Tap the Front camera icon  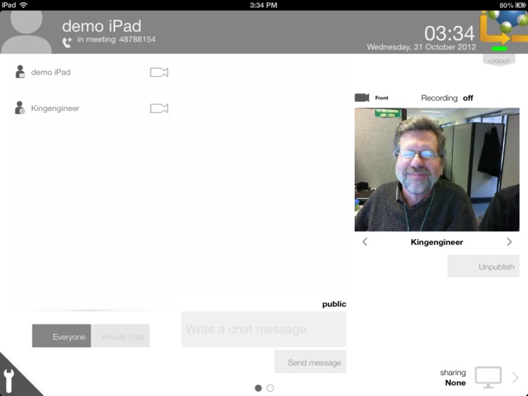362,98
